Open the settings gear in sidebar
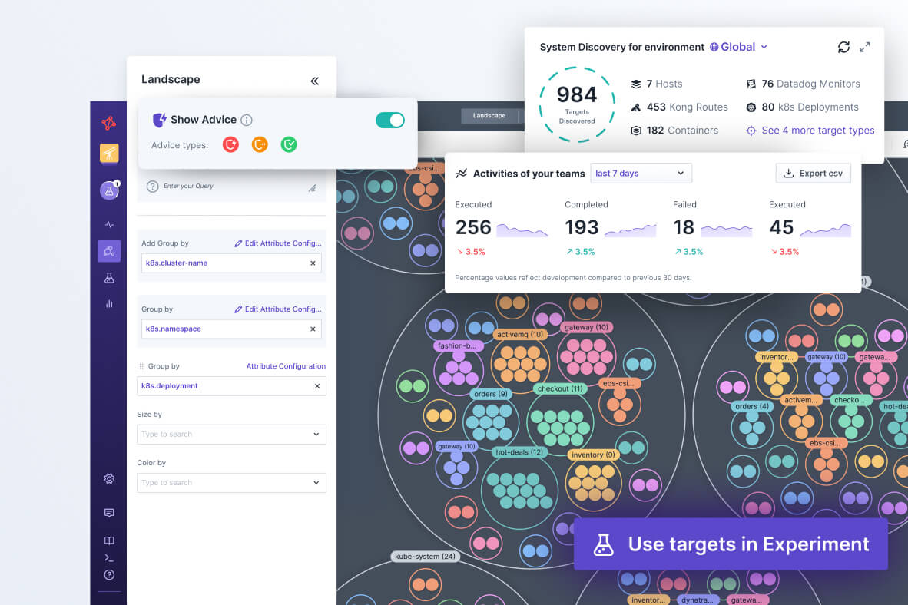 tap(109, 479)
